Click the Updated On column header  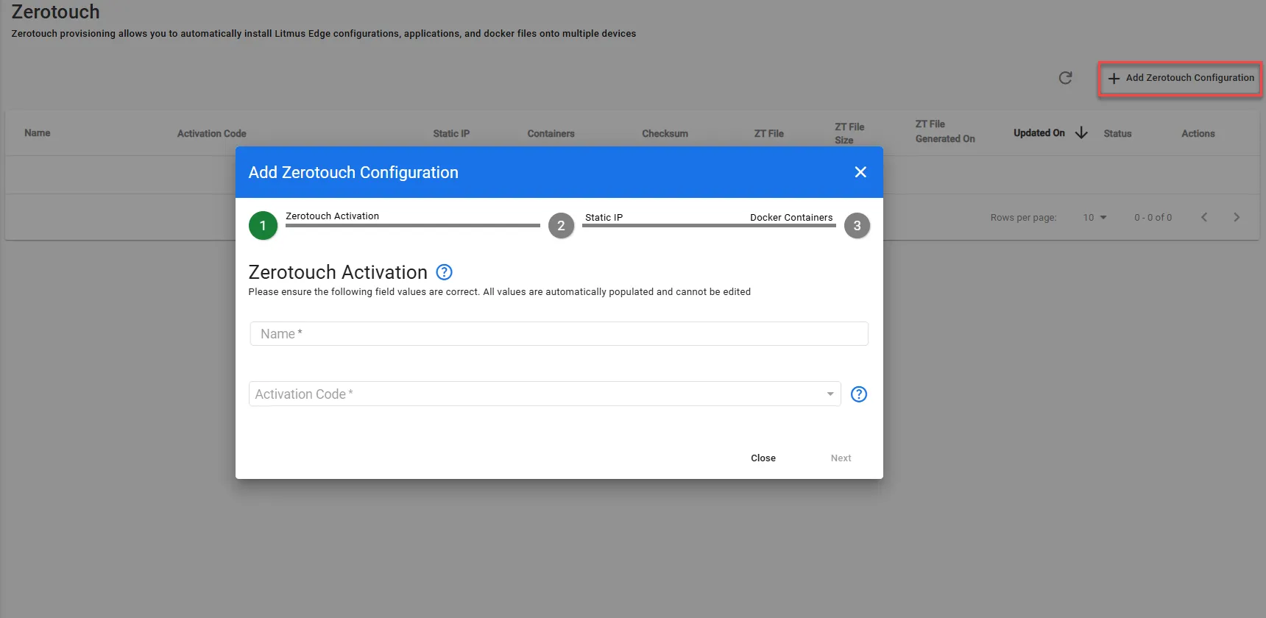pos(1039,133)
